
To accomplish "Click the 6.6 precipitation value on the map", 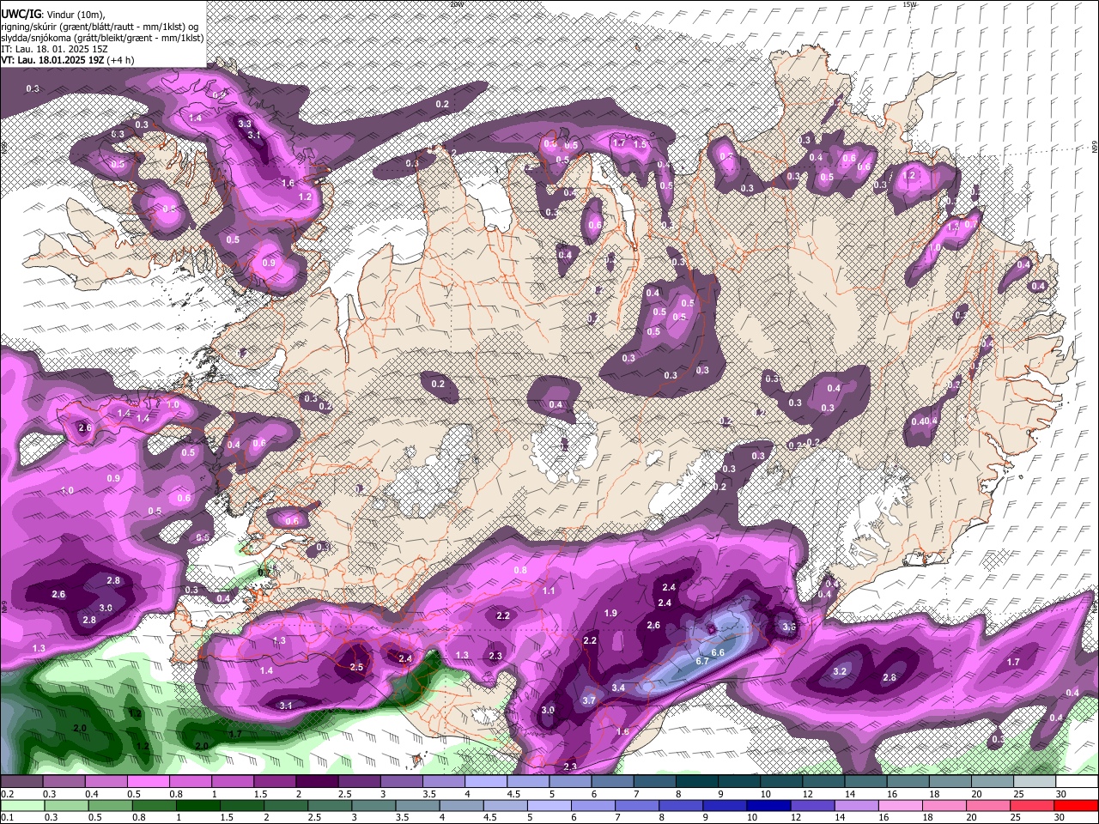I will 719,652.
